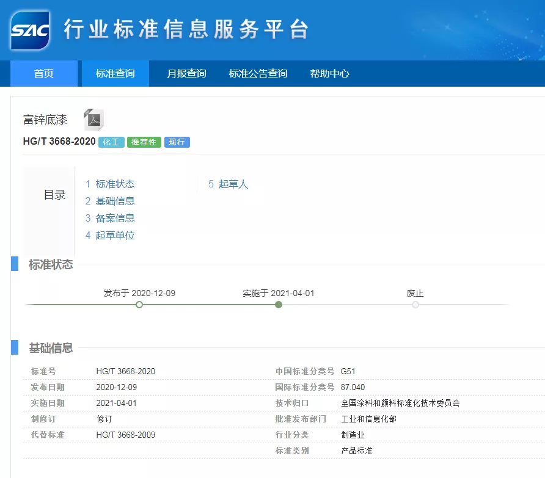The image size is (545, 478).
Task: Click the 化工 category tag
Action: pyautogui.click(x=111, y=142)
